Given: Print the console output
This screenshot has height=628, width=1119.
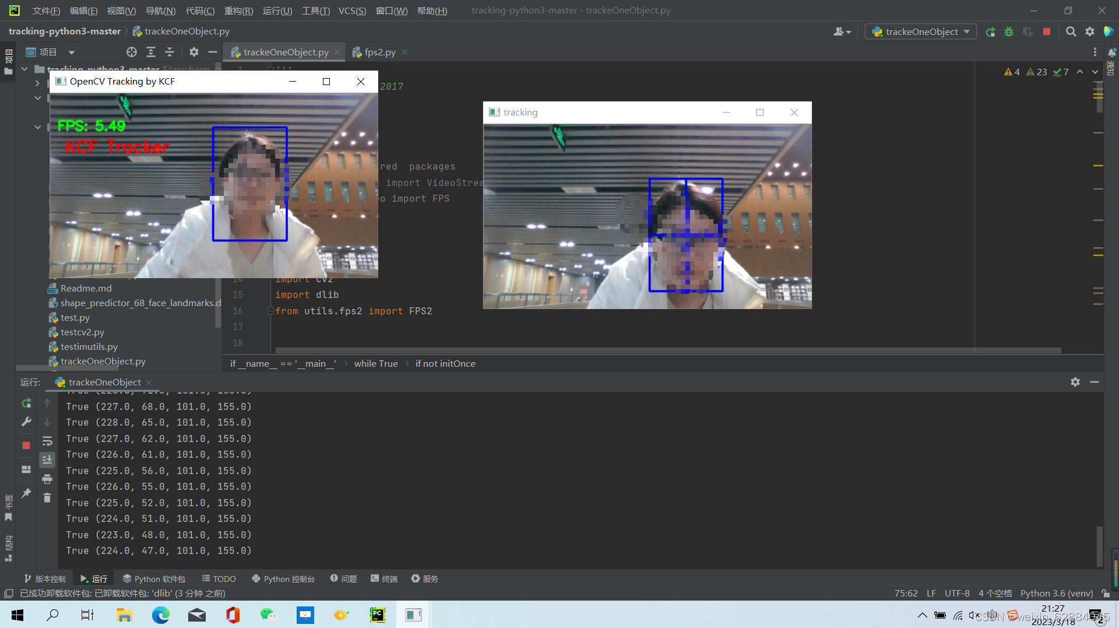Looking at the screenshot, I should point(47,479).
